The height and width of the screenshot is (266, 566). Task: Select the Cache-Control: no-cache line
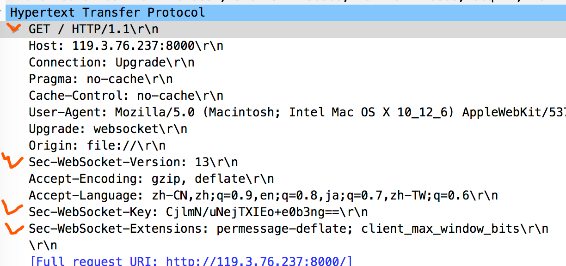126,96
